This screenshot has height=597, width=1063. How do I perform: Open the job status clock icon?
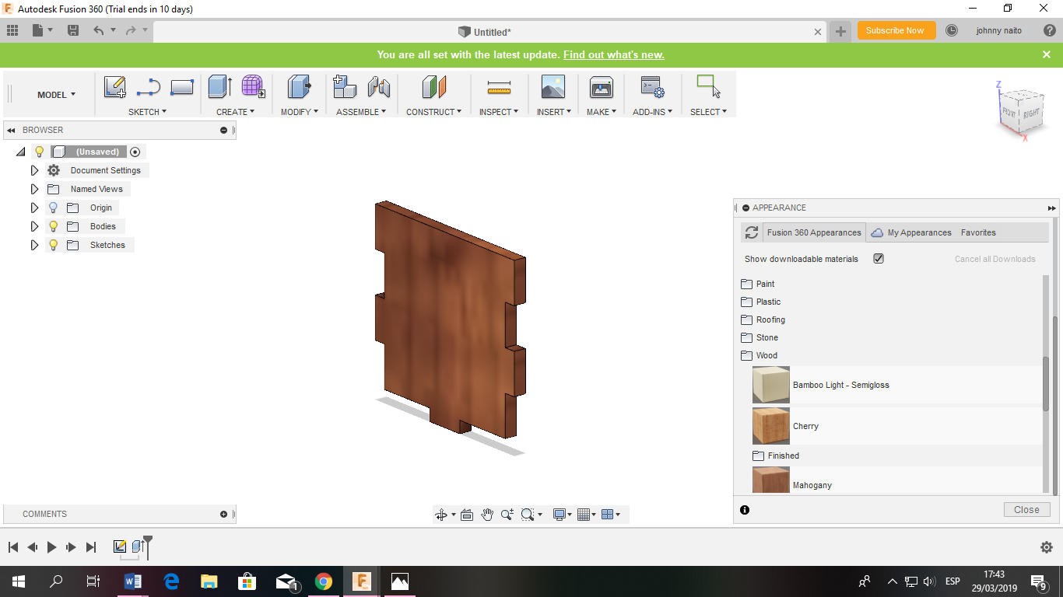(x=952, y=30)
